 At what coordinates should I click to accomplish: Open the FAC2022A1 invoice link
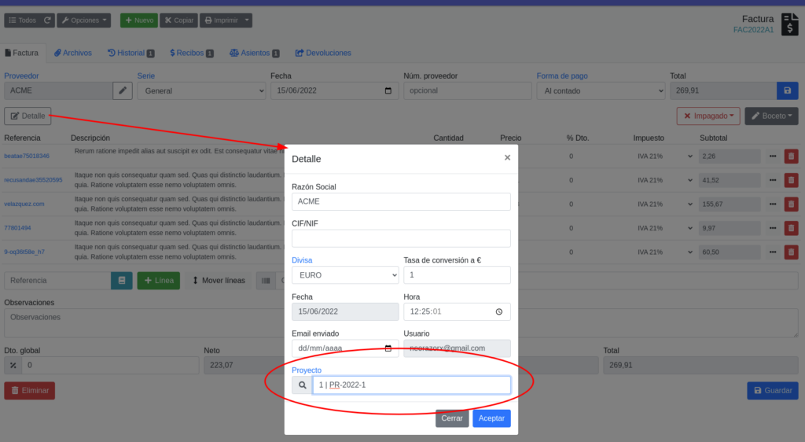752,30
